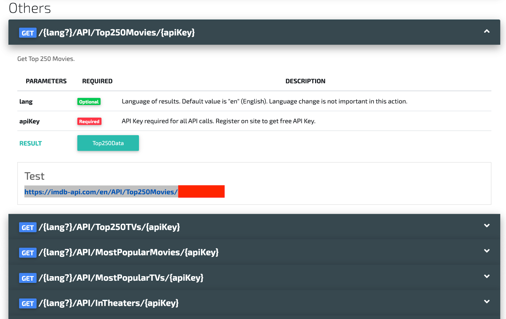Click GET badge on InTheaters endpoint
The height and width of the screenshot is (319, 506).
tap(28, 304)
